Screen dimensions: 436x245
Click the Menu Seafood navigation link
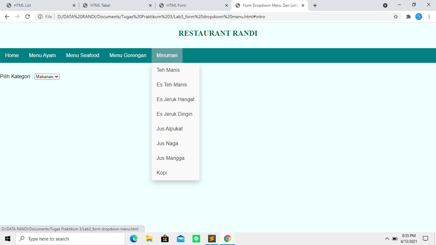pyautogui.click(x=82, y=55)
